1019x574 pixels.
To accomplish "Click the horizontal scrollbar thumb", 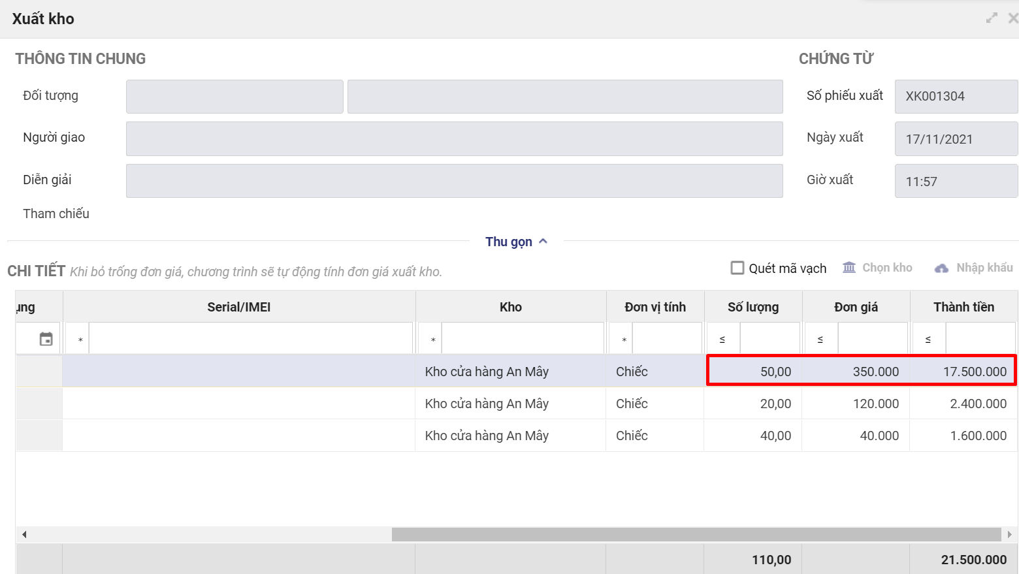I will point(696,534).
